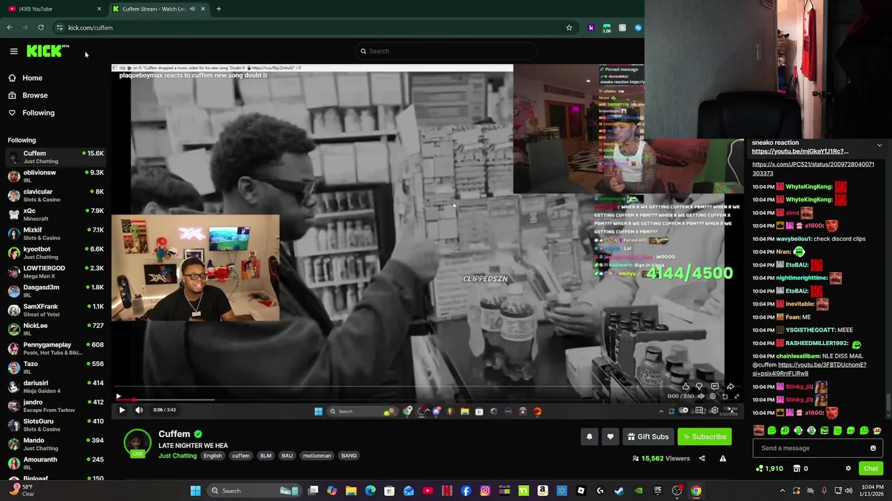Image resolution: width=892 pixels, height=501 pixels.
Task: Open the emoji picker in chat input
Action: tap(873, 448)
